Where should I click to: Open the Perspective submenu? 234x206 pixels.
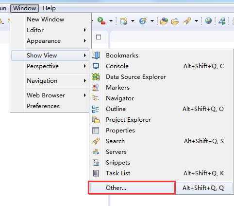click(50, 66)
